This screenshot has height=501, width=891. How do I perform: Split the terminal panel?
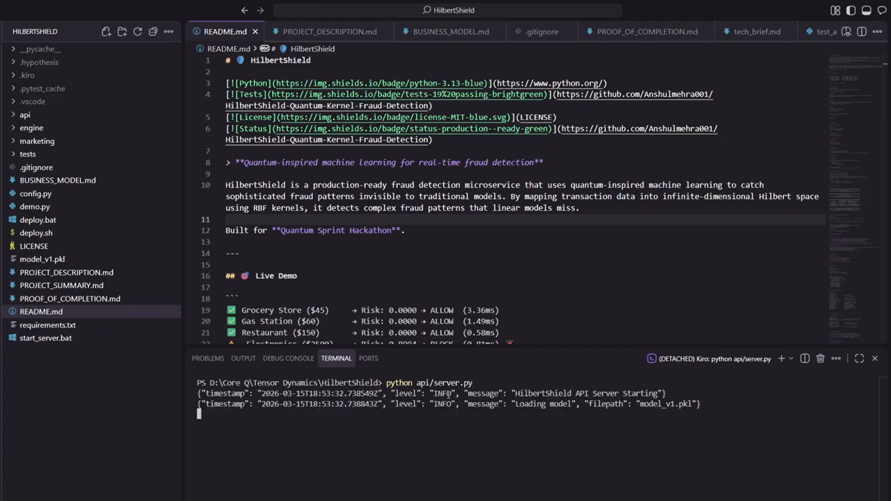pos(805,359)
